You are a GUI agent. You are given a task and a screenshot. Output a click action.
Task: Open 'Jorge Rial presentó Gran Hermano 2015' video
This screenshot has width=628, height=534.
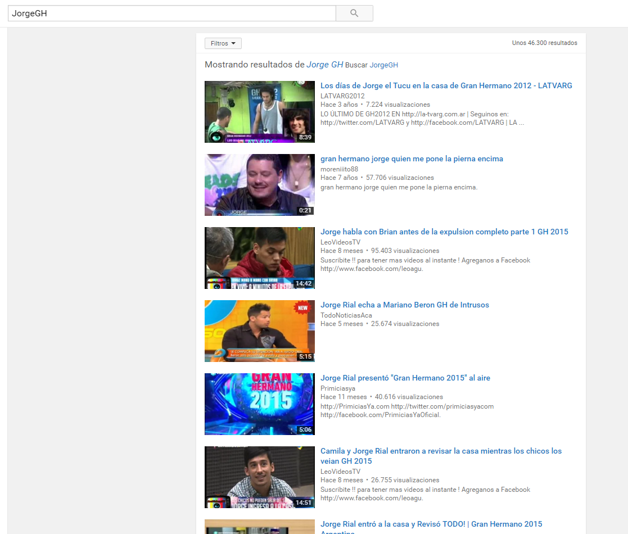click(x=405, y=378)
